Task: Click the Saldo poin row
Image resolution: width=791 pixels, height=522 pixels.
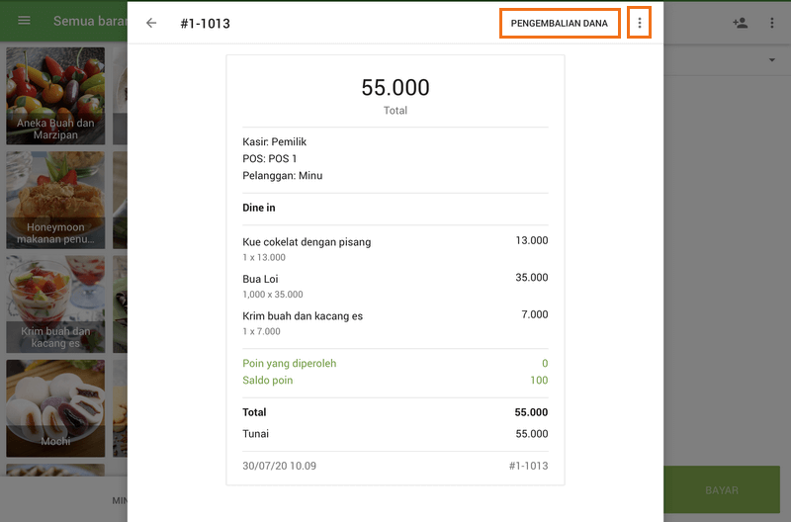Action: click(395, 381)
